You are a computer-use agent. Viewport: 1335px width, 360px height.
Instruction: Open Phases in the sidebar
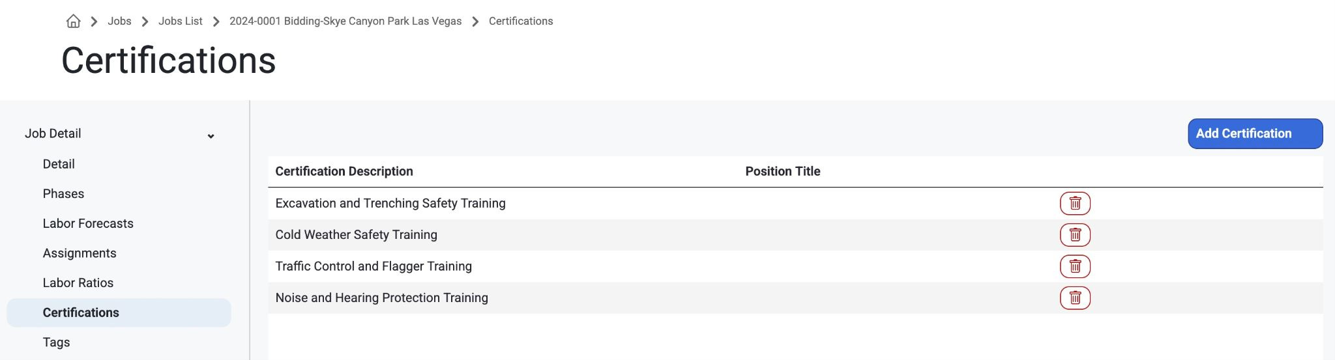pos(63,194)
